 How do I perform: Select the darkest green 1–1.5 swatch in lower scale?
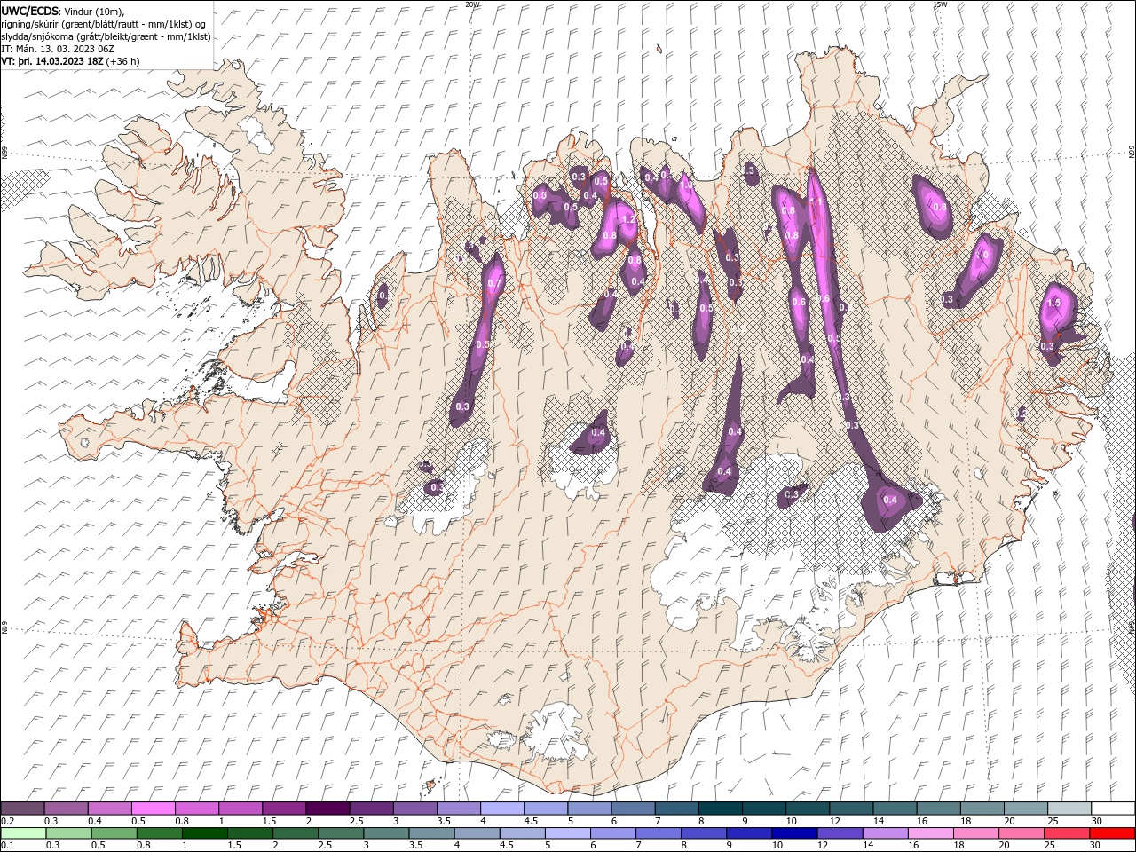point(204,833)
